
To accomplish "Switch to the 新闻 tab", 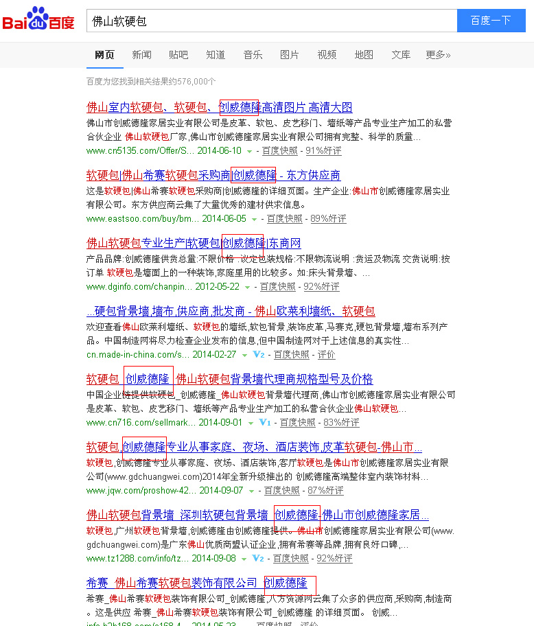I will (141, 55).
